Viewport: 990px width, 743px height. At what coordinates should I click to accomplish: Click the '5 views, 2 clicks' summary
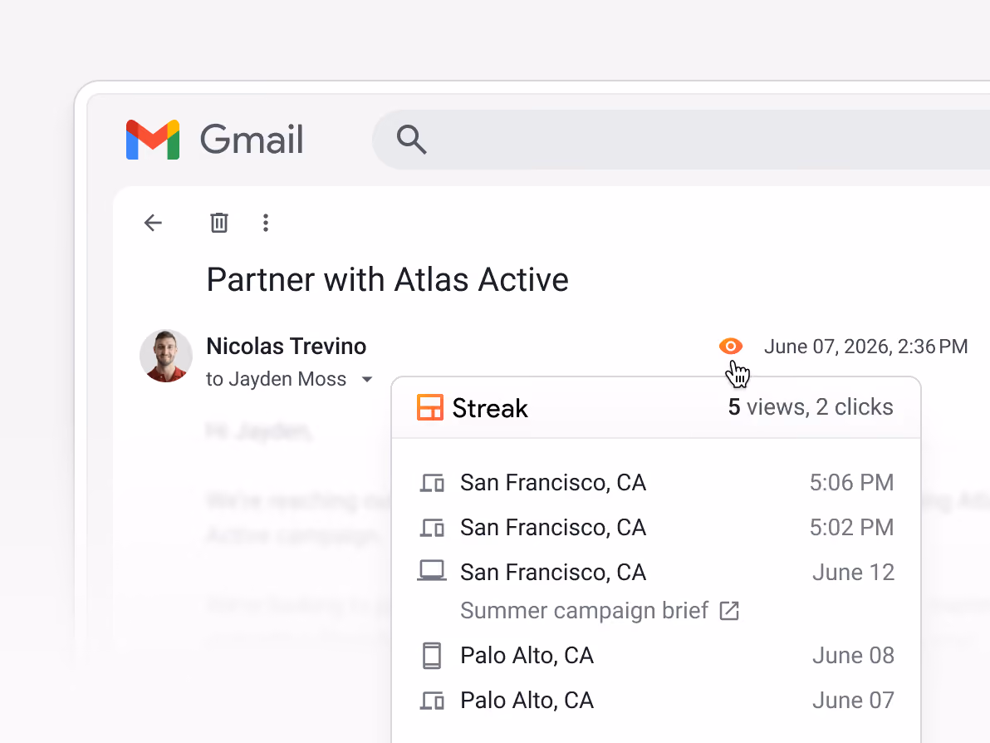click(x=811, y=407)
